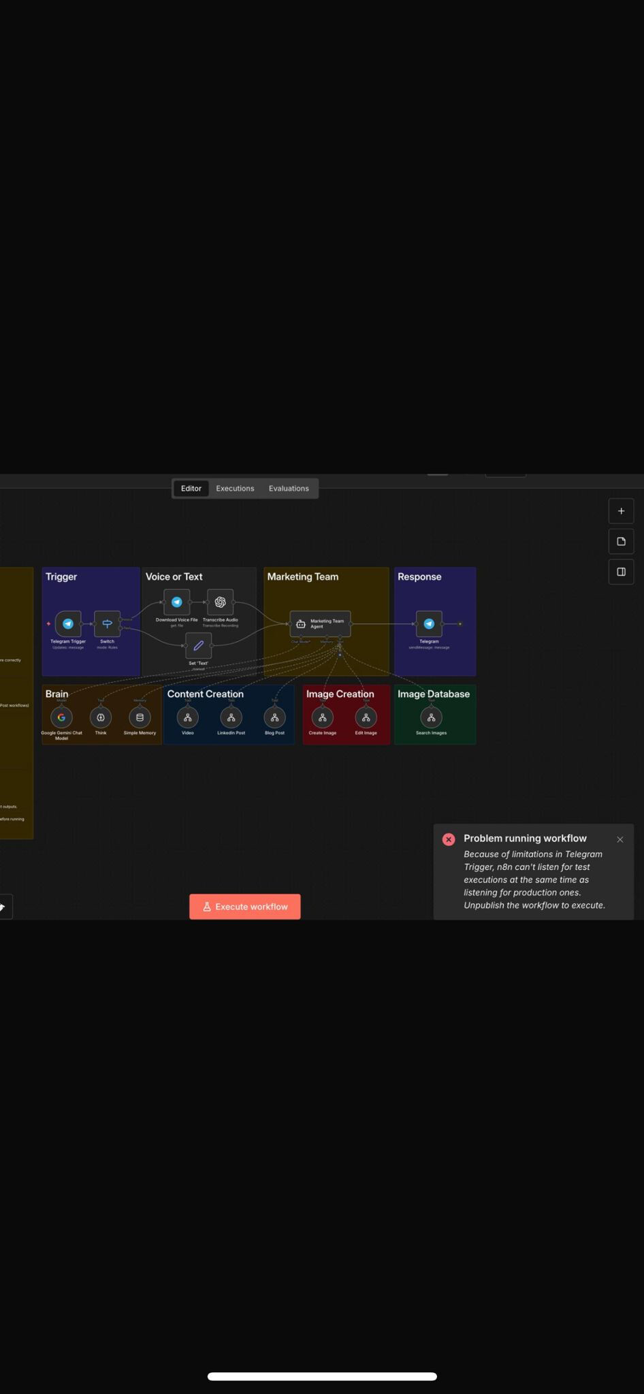Click the Marketing Team sticky note title
Viewport: 644px width, 1394px height.
click(303, 577)
